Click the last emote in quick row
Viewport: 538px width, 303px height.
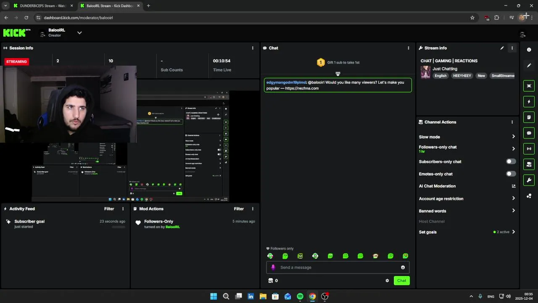coord(406,256)
